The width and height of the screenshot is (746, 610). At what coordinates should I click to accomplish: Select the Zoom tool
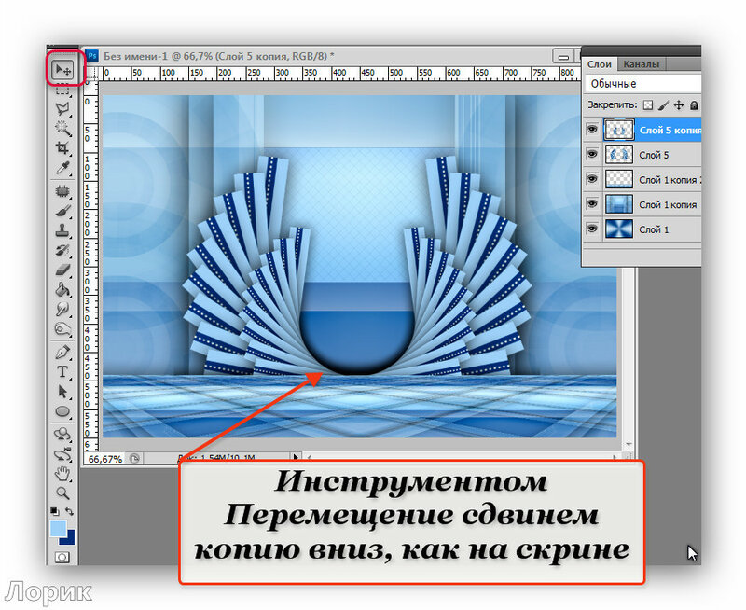pos(62,493)
